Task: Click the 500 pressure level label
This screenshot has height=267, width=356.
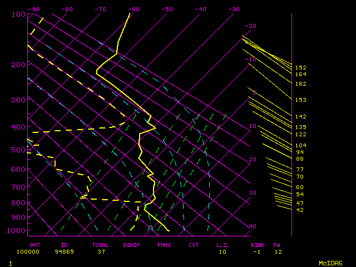Action: 18,150
